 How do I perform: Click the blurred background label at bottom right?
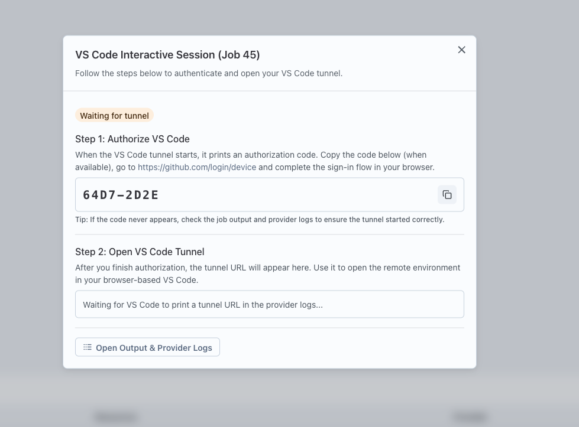[x=470, y=418]
